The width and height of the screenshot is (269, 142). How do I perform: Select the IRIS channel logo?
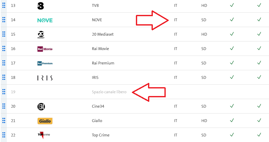click(x=45, y=78)
